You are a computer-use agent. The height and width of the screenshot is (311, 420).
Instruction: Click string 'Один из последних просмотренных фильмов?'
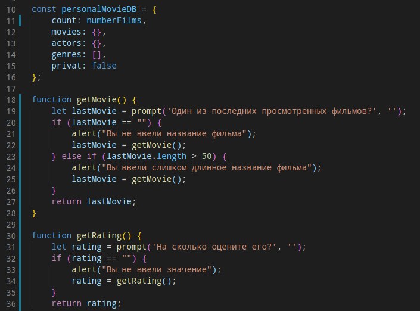(272, 111)
